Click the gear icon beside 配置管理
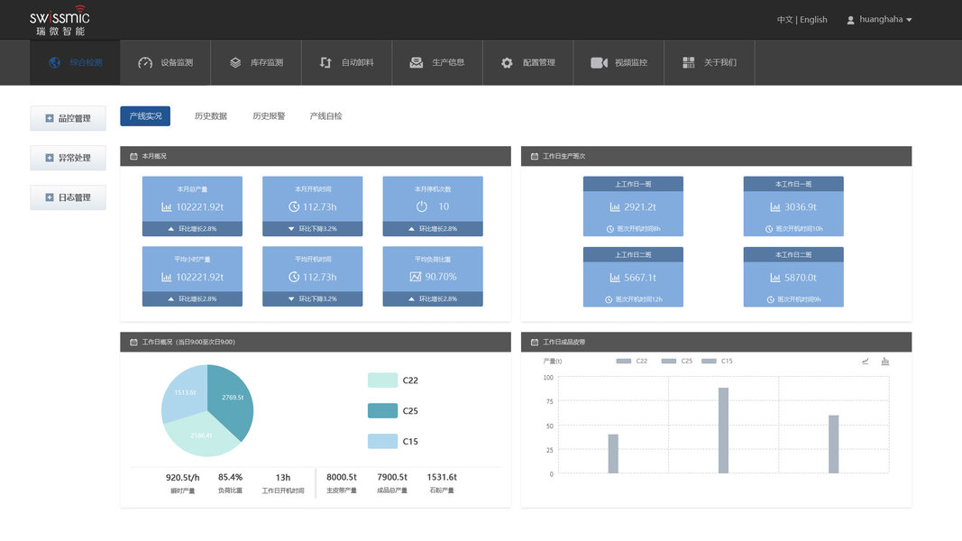962x541 pixels. 507,62
